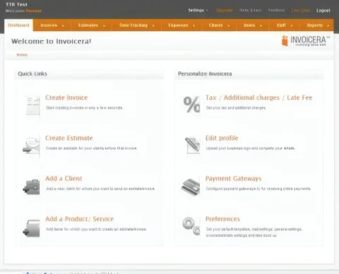This screenshot has height=274, width=339.
Task: Click the Welcome to Invoicera! title
Action: [51, 42]
